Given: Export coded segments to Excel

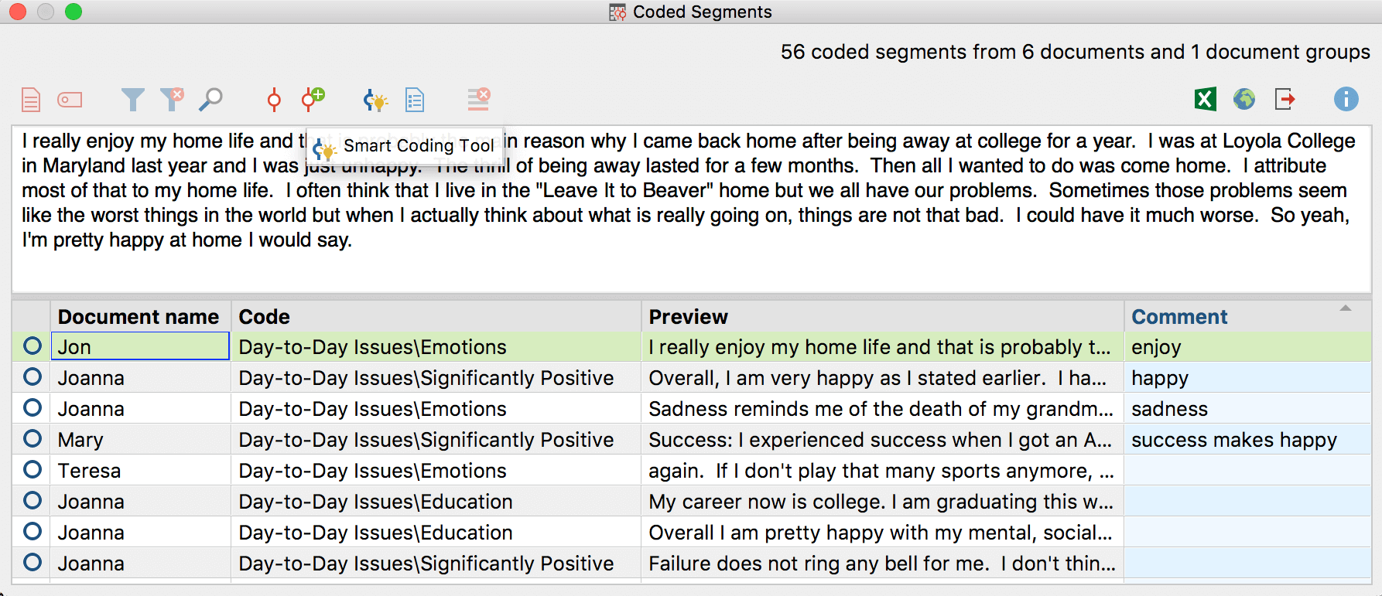Looking at the screenshot, I should (x=1205, y=99).
